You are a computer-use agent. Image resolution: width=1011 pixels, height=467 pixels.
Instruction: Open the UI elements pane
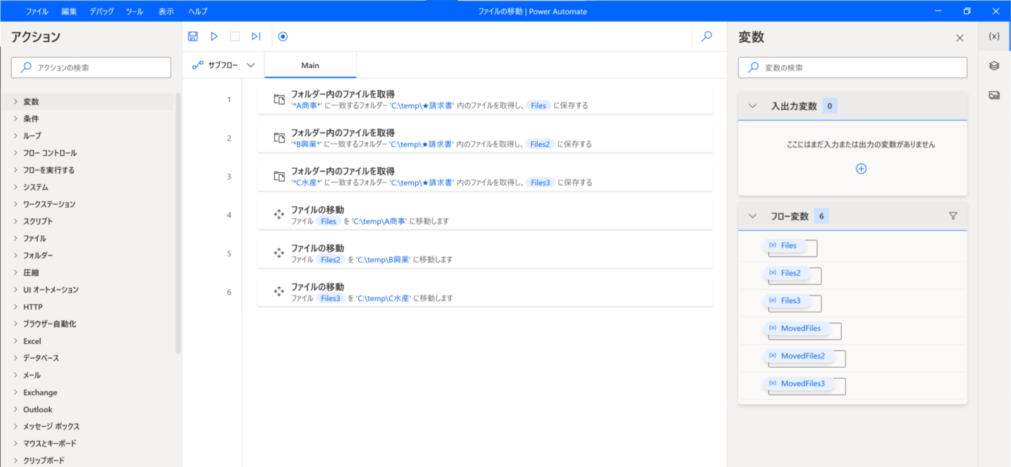pyautogui.click(x=995, y=65)
